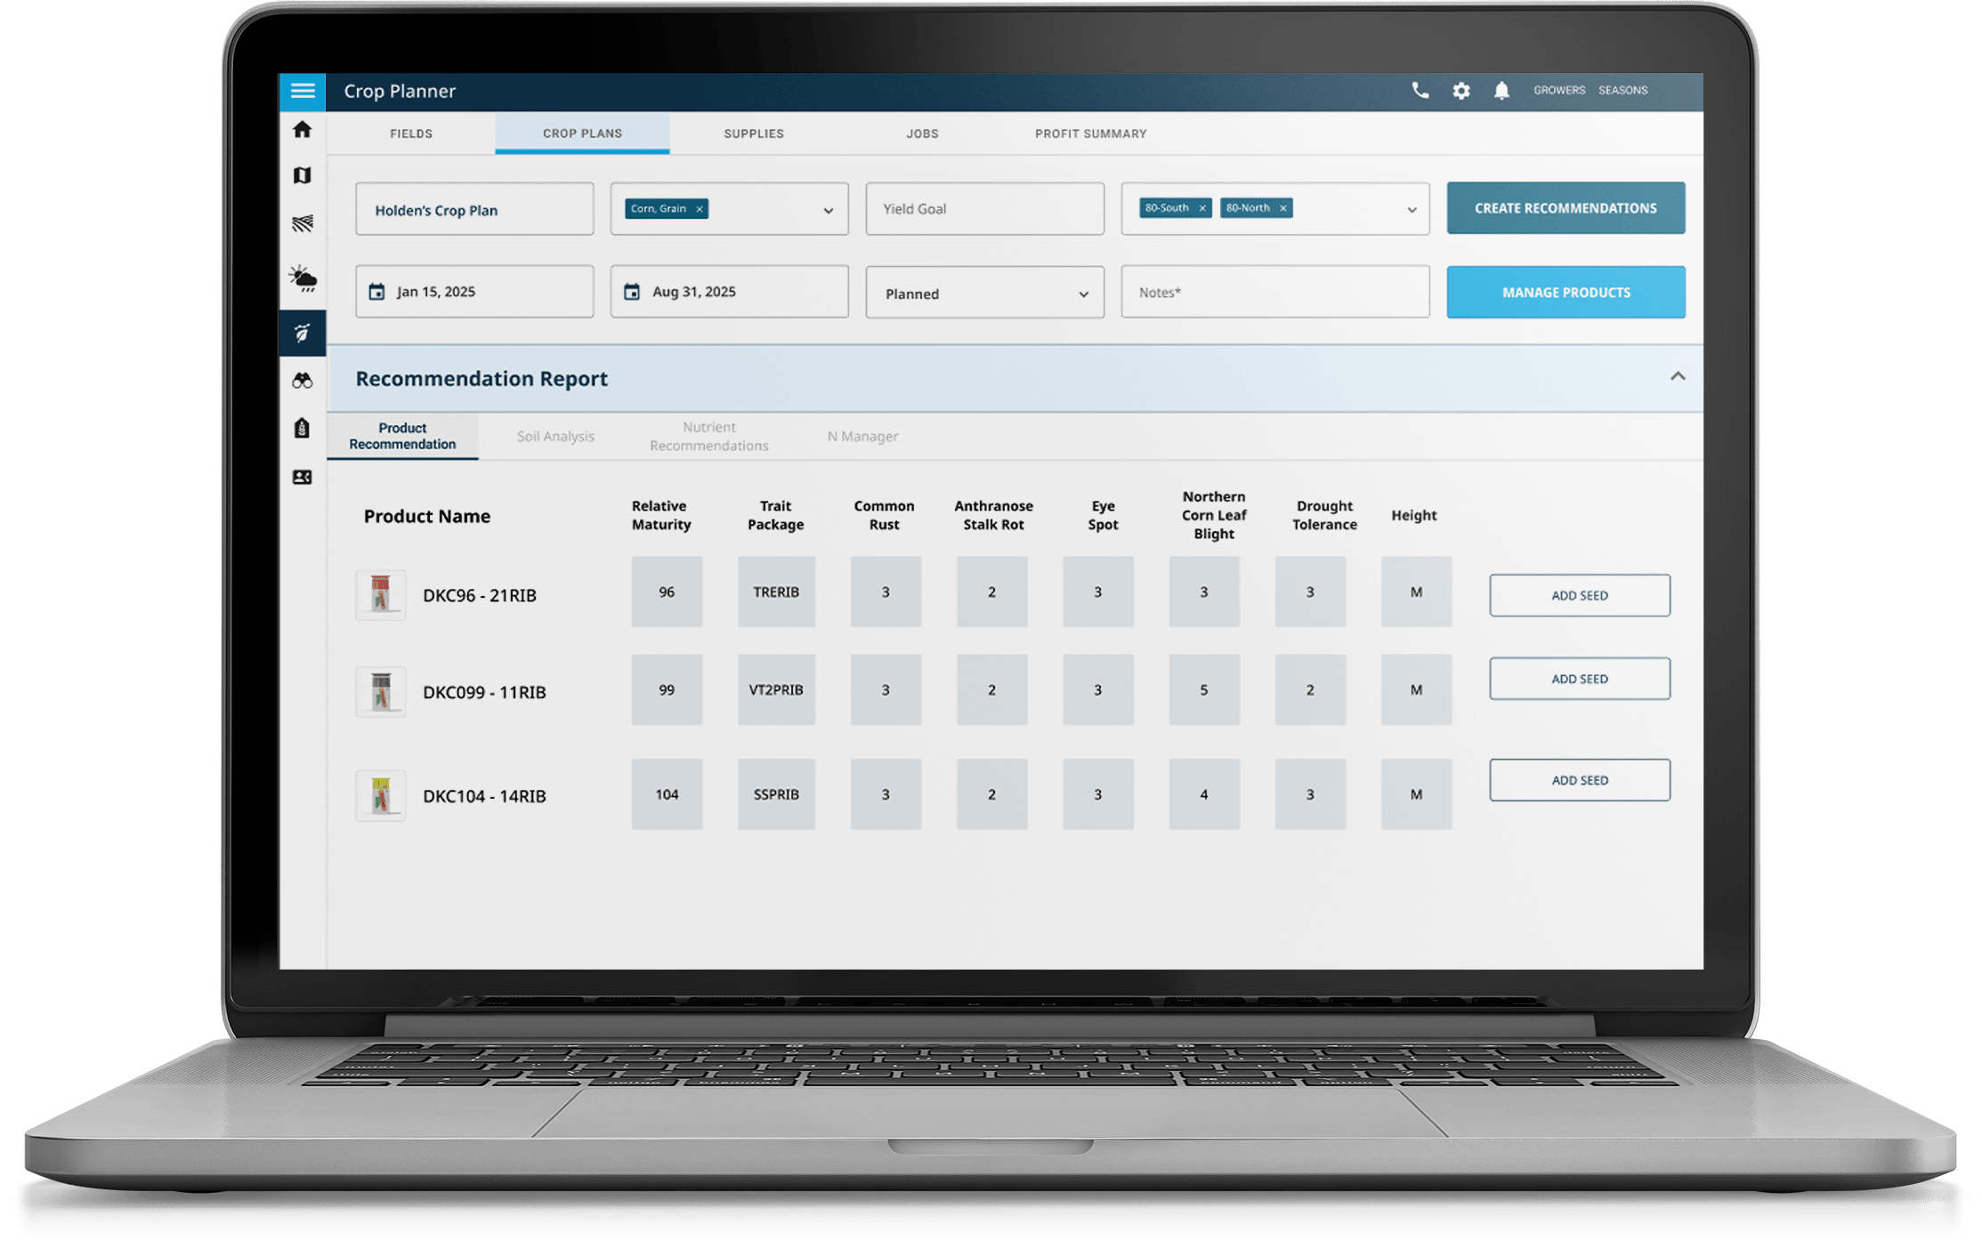Click the home icon in sidebar

[x=303, y=130]
